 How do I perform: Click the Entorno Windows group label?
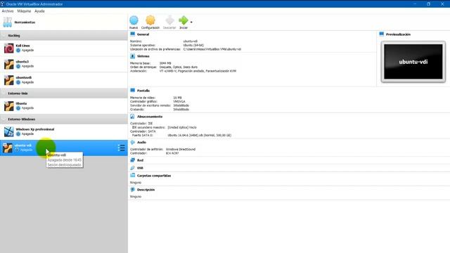coord(22,119)
